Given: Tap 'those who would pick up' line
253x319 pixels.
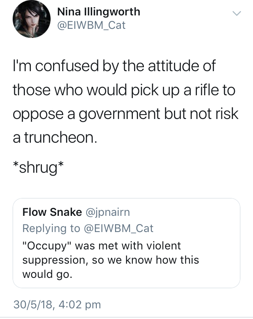Looking at the screenshot, I should tap(124, 90).
